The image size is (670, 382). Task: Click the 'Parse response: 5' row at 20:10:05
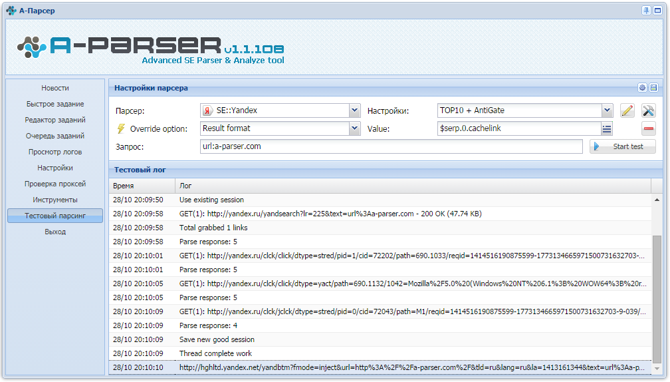(380, 297)
